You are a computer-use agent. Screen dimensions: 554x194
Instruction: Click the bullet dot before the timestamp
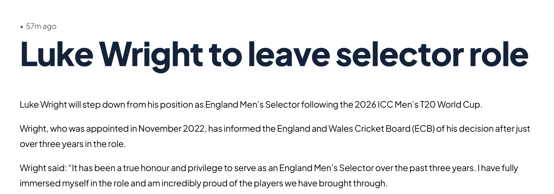[22, 27]
